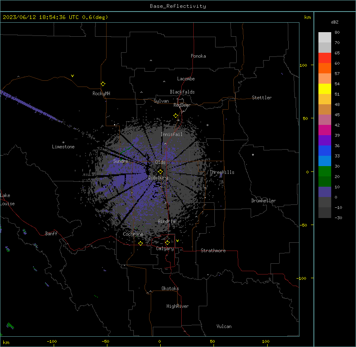Click the Ponoka city label
This screenshot has height=347, width=356.
click(x=198, y=56)
